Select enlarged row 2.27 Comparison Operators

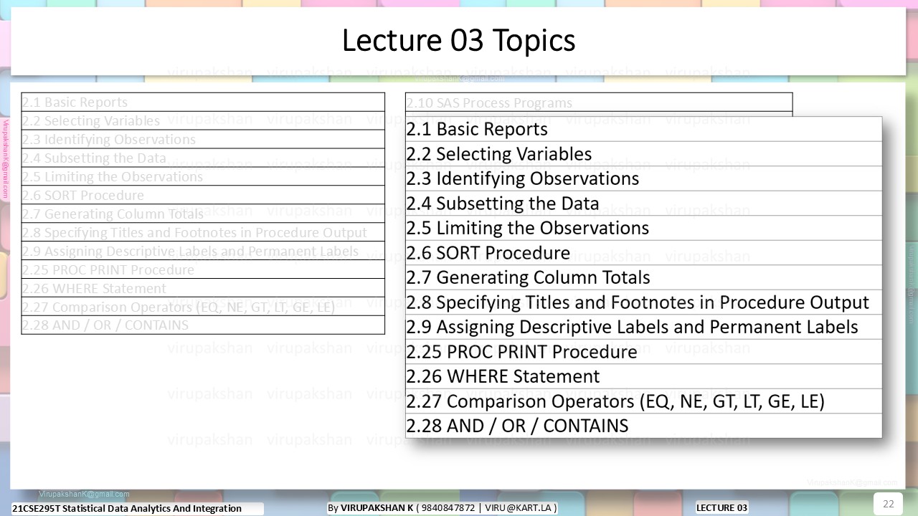click(643, 401)
